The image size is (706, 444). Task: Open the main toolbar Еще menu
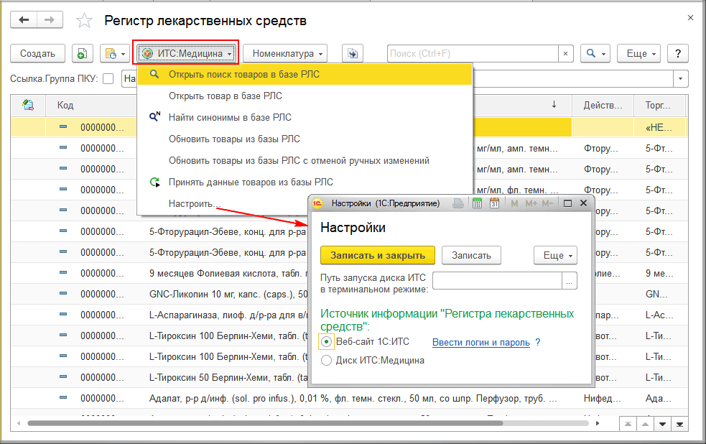[x=639, y=54]
